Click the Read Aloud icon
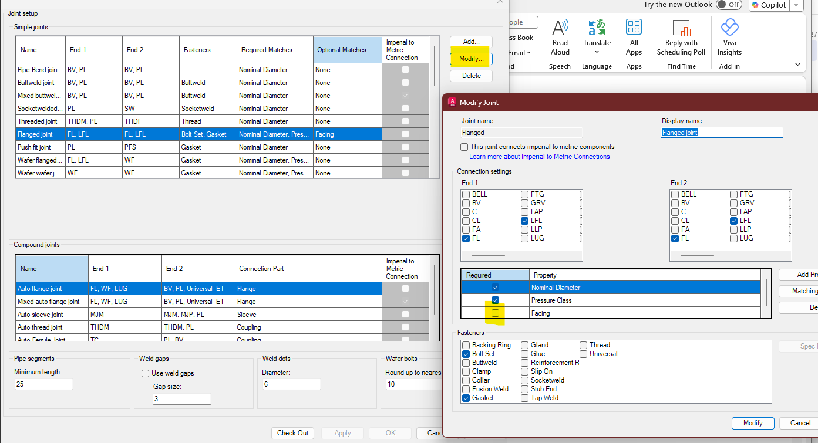Screen dimensions: 818x443 pos(560,28)
